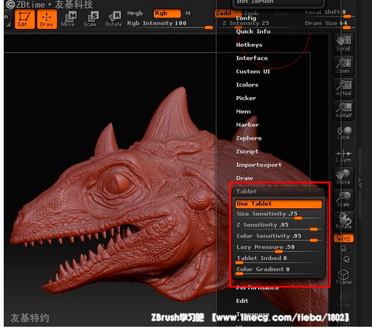This screenshot has height=328, width=372.
Task: Toggle the XYZ rotation axis button
Action: [343, 238]
